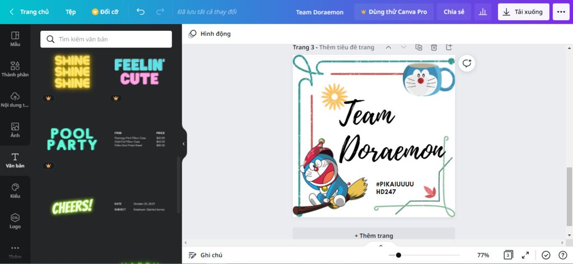Screen dimensions: 573x264
Task: Select the Doraemon on broom image
Action: point(329,178)
